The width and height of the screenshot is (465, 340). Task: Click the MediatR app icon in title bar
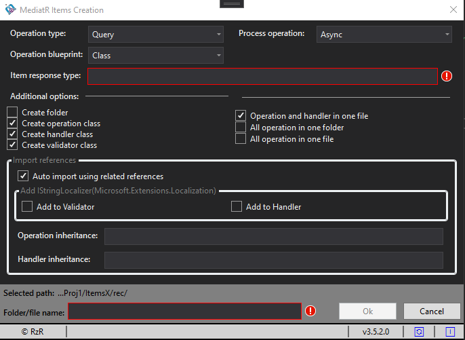(10, 10)
